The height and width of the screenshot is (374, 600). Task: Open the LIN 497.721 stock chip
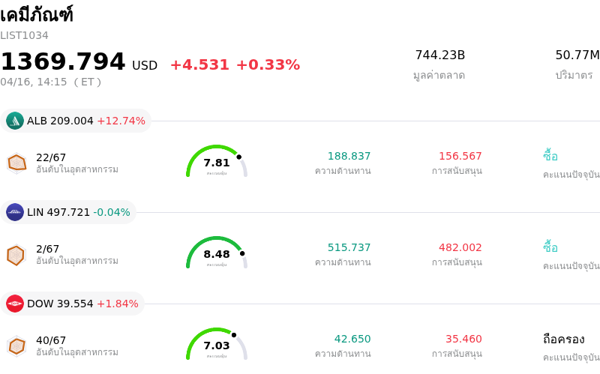pos(78,212)
